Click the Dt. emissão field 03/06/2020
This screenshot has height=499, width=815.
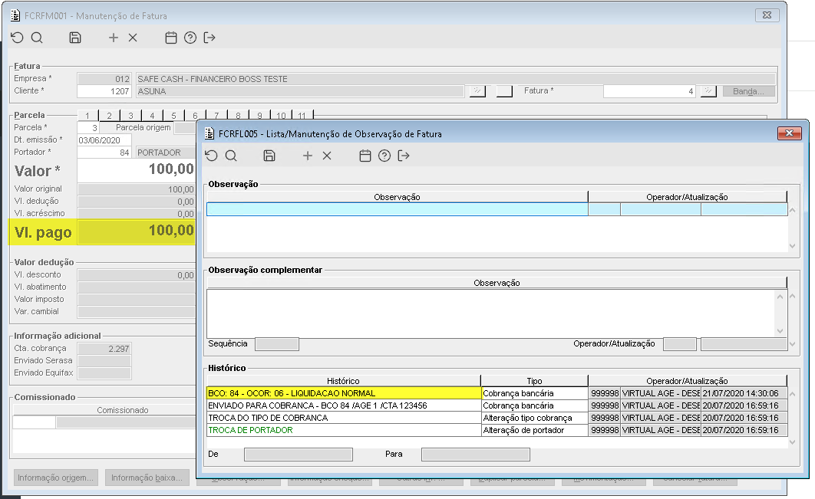[104, 140]
